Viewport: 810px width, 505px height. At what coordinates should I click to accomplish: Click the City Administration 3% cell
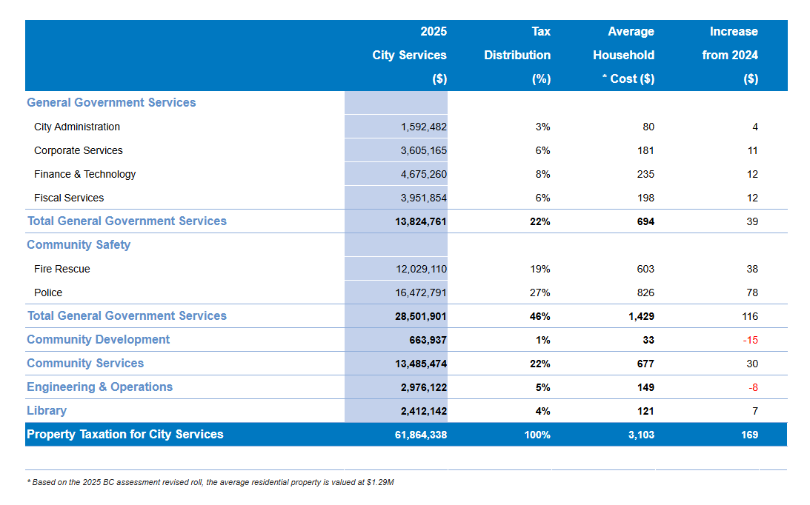542,127
